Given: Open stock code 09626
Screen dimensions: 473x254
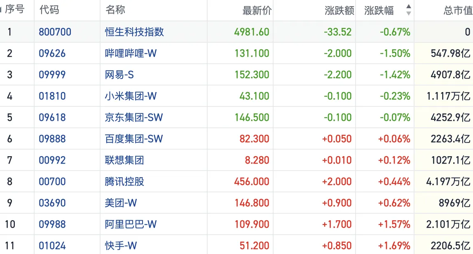Looking at the screenshot, I should point(52,53).
